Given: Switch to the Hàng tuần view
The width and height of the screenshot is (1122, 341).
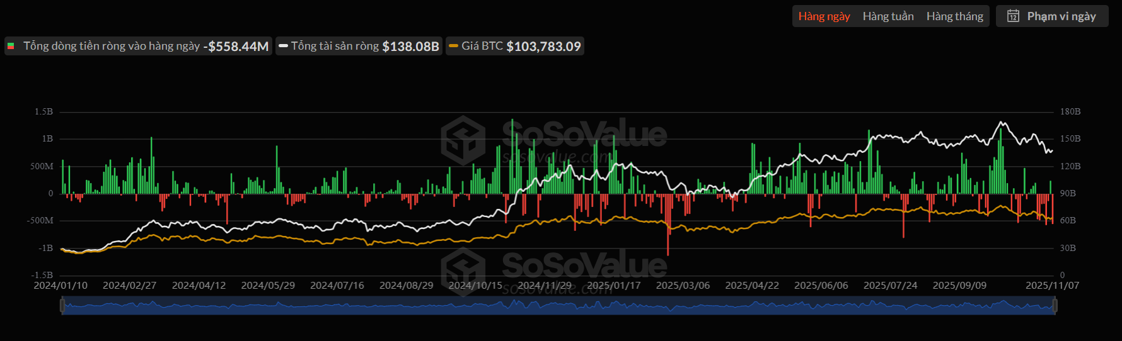Looking at the screenshot, I should tap(888, 16).
